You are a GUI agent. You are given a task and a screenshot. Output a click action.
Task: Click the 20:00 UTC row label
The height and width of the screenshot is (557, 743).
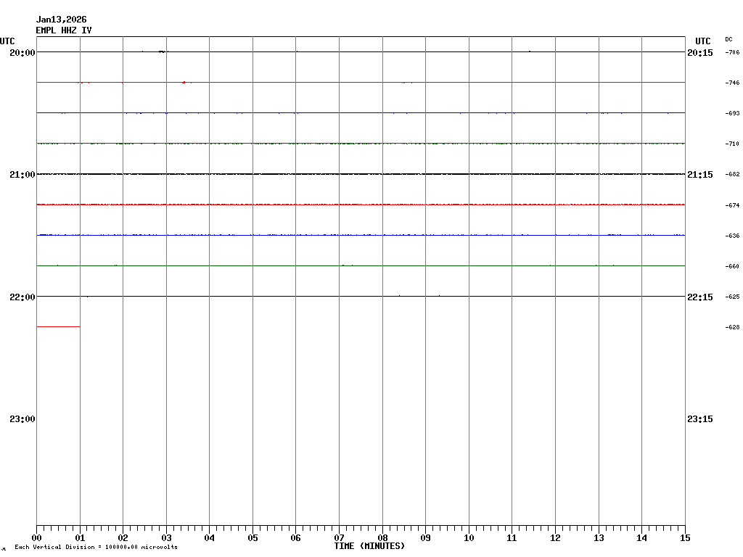(22, 53)
